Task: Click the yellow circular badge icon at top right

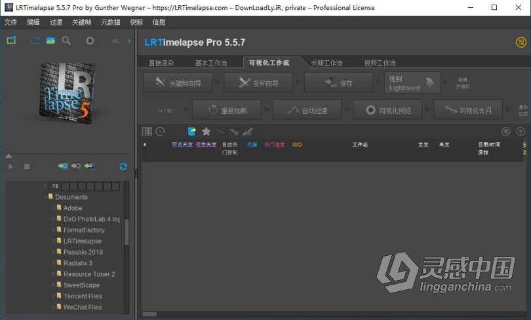Action: pos(521,43)
